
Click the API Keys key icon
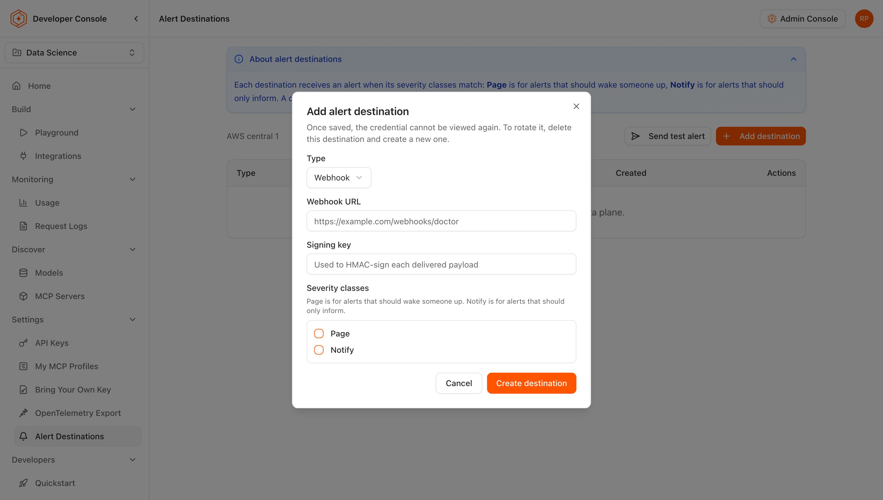(x=23, y=343)
